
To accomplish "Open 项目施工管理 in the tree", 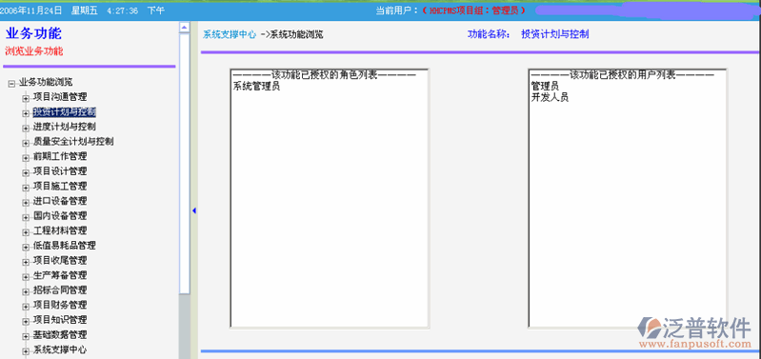I will pyautogui.click(x=60, y=187).
